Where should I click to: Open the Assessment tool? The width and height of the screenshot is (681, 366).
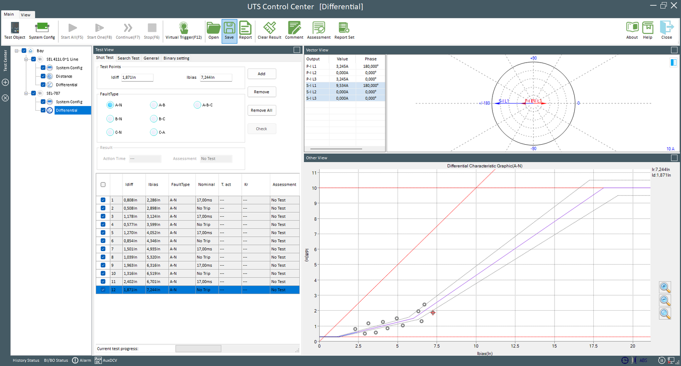(x=319, y=31)
